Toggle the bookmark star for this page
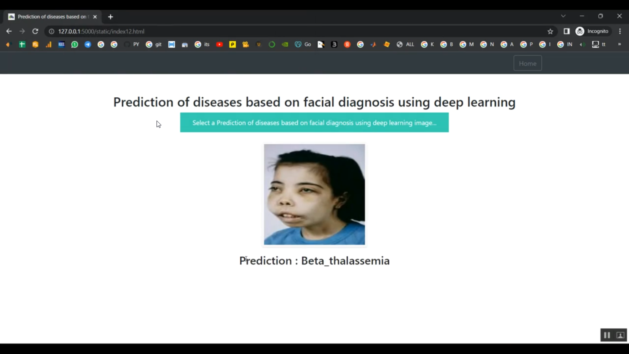 [x=550, y=31]
